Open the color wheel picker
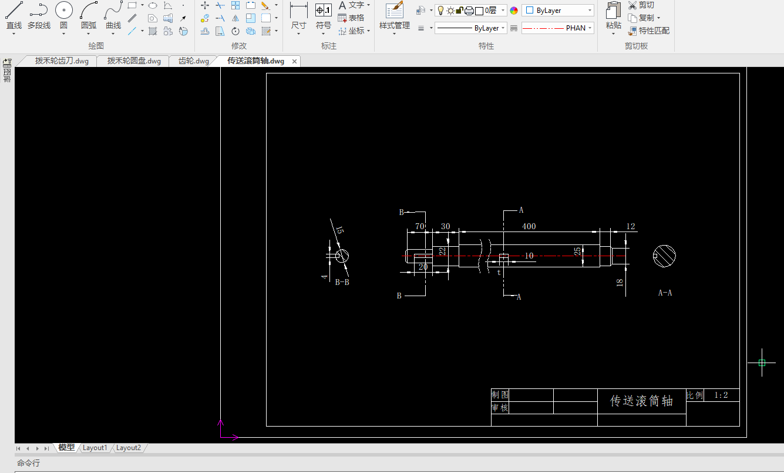This screenshot has height=473, width=784. [x=514, y=11]
